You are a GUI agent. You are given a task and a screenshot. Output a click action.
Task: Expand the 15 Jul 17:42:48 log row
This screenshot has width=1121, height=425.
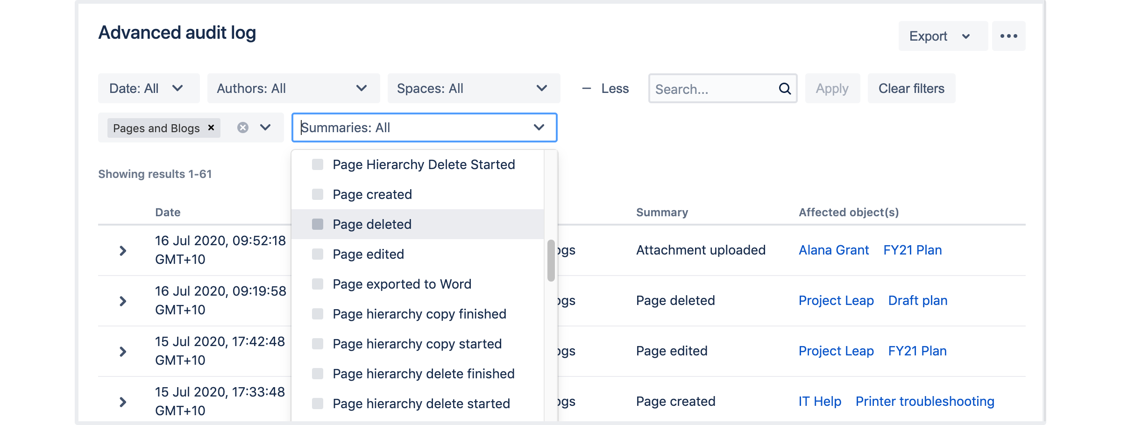[123, 352]
